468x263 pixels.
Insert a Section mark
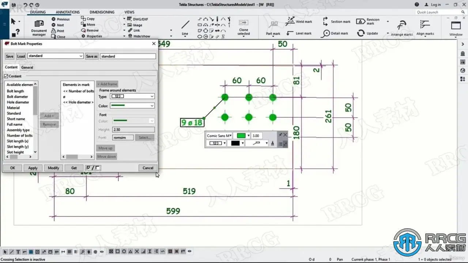(x=337, y=22)
